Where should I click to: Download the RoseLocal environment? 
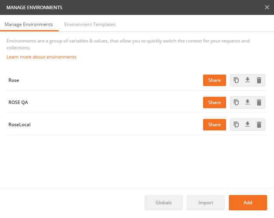click(248, 124)
